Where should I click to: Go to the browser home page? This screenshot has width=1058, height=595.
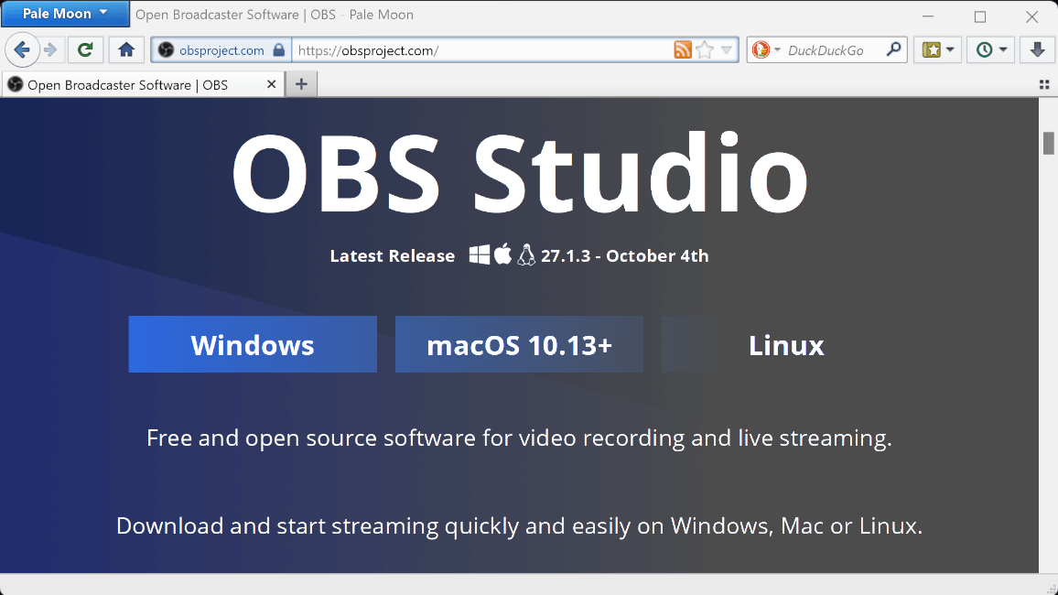(x=126, y=49)
